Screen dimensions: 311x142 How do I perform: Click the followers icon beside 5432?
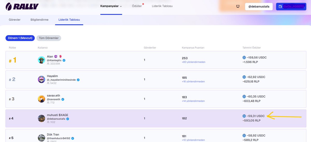coord(48,83)
